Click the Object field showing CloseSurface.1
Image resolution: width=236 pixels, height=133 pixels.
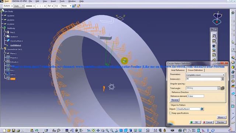(188, 109)
